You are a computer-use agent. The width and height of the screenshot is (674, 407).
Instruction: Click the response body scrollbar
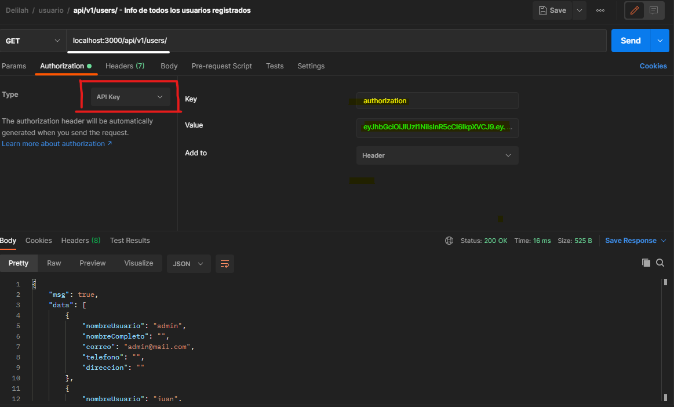(665, 340)
